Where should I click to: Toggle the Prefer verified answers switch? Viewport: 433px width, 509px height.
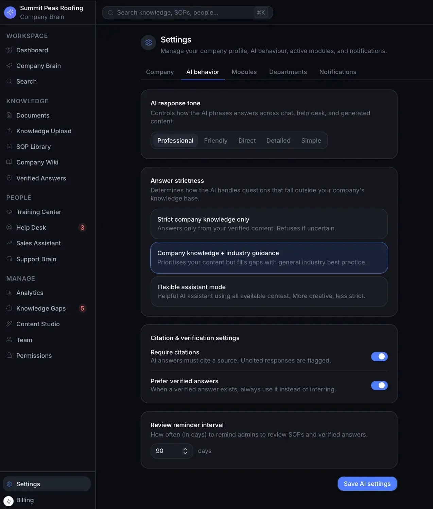pyautogui.click(x=379, y=385)
